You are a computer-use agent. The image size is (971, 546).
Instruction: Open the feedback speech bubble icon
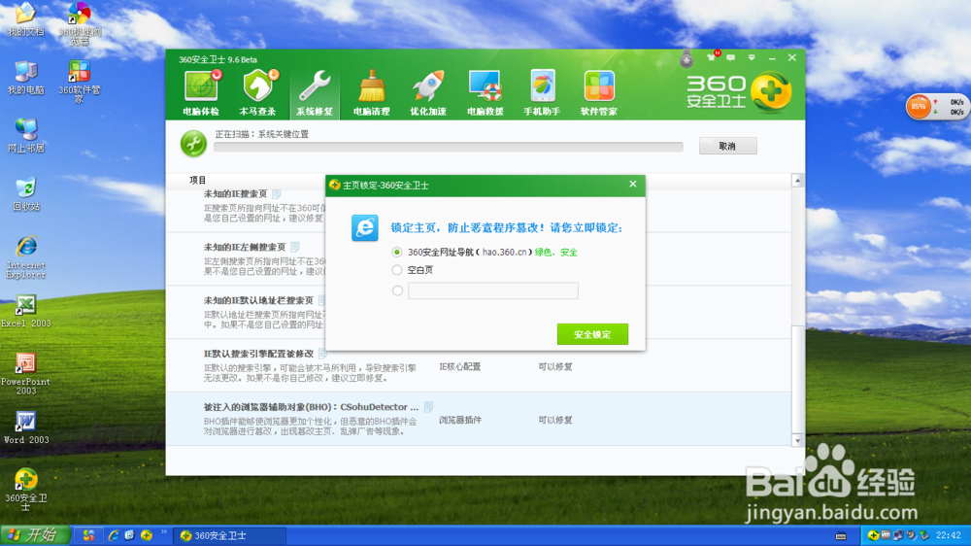(x=731, y=57)
